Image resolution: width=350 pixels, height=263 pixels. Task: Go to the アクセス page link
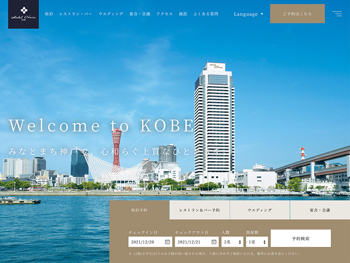pos(165,14)
